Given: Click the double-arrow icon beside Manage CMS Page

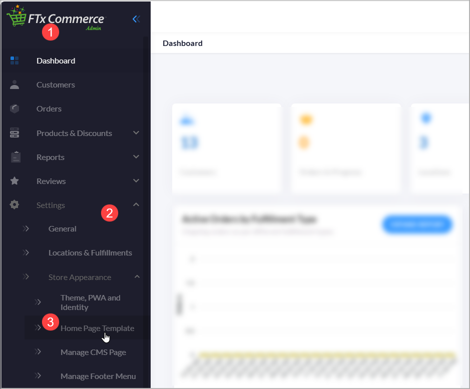Looking at the screenshot, I should (38, 351).
